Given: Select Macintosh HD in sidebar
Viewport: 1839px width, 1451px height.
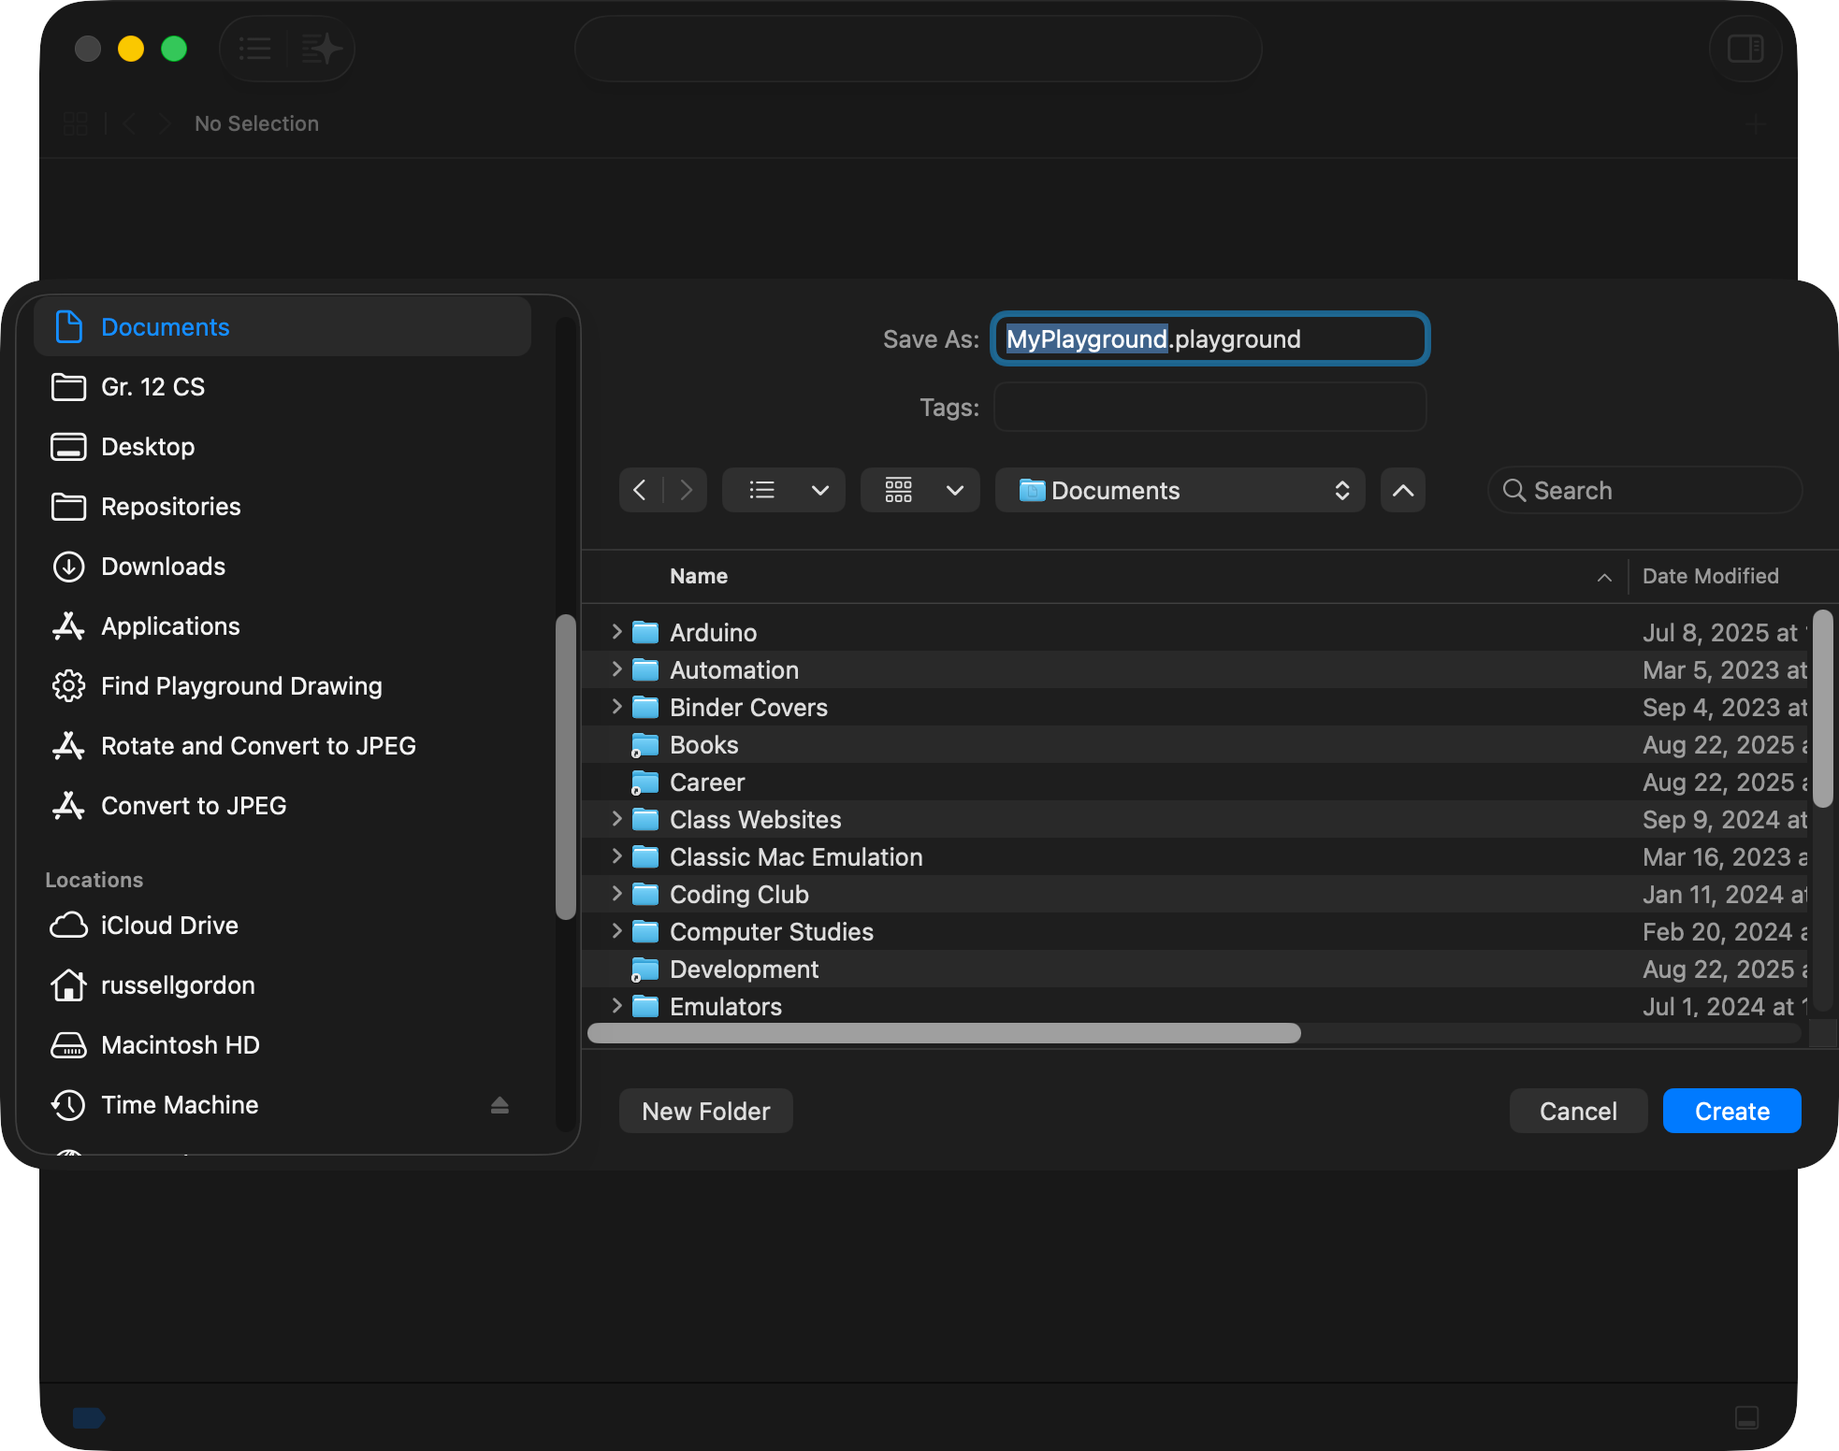Looking at the screenshot, I should click(x=180, y=1045).
